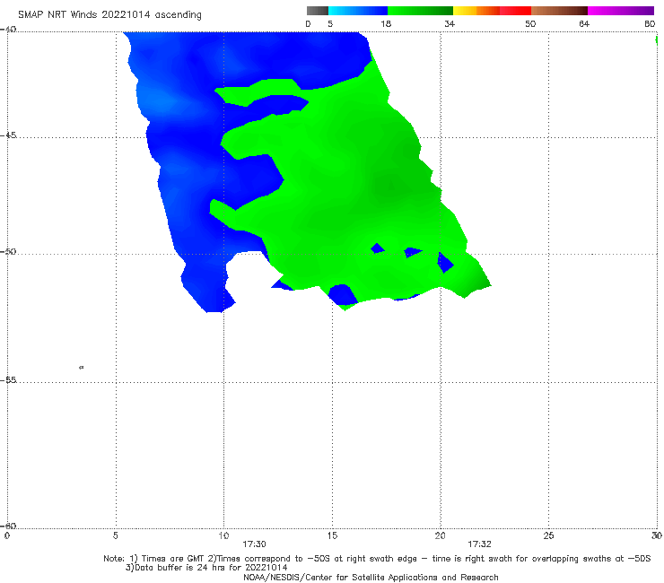This screenshot has height=583, width=664.
Task: Click the swath time label '17:32'
Action: click(x=479, y=544)
